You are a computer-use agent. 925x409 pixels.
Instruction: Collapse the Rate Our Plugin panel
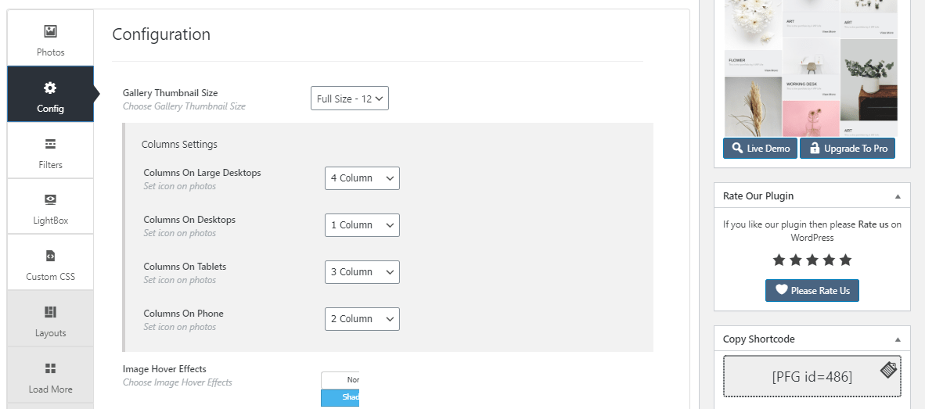point(898,196)
